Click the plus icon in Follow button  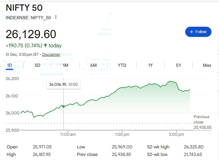pos(191,32)
